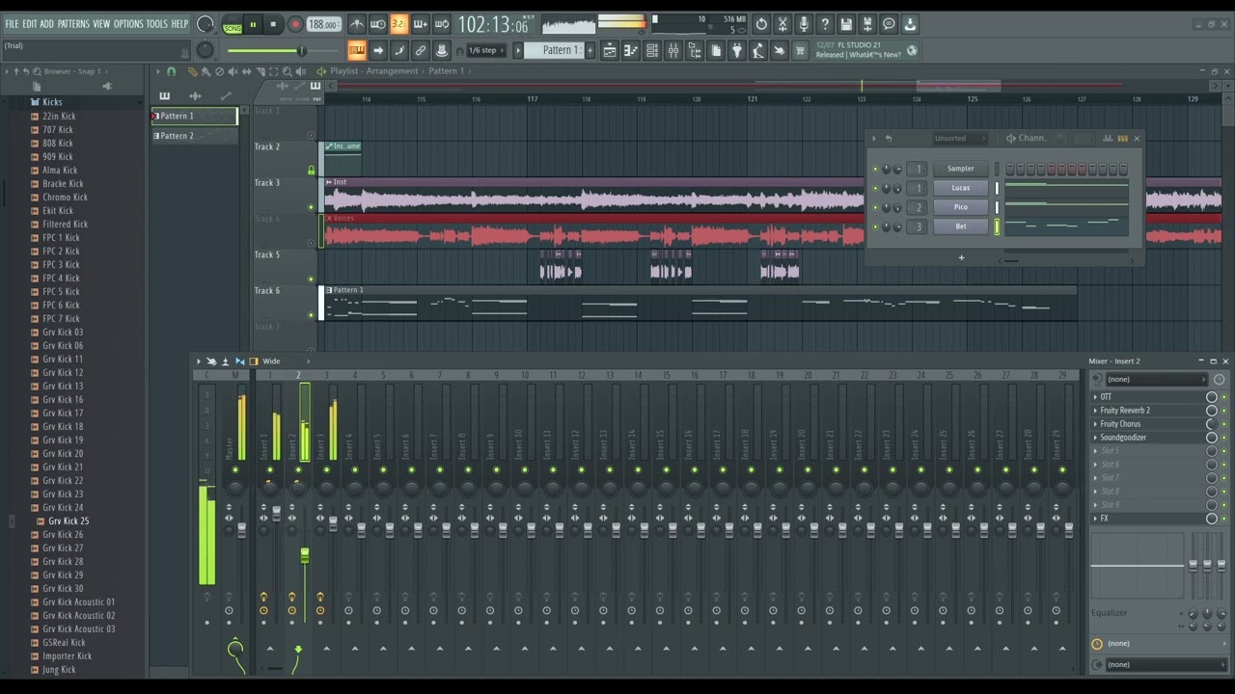
Task: Open the help question mark icon
Action: tap(825, 24)
